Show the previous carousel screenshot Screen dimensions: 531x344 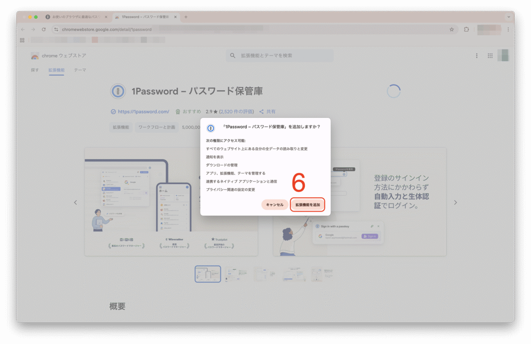(76, 202)
